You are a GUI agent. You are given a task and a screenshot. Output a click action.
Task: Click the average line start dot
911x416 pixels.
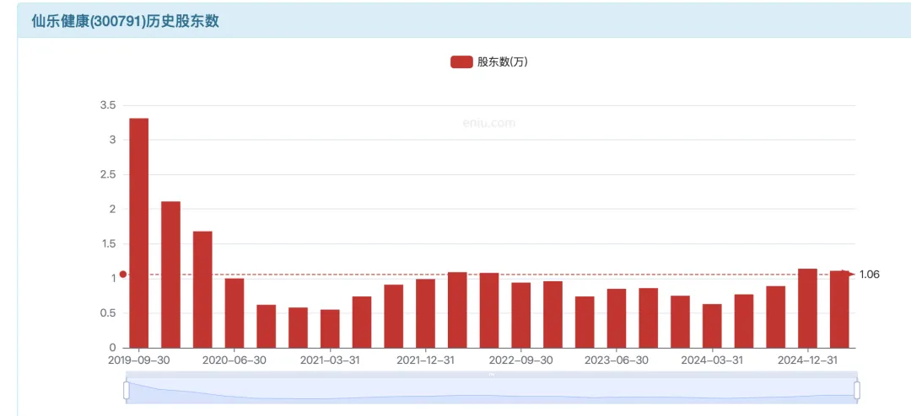[122, 275]
